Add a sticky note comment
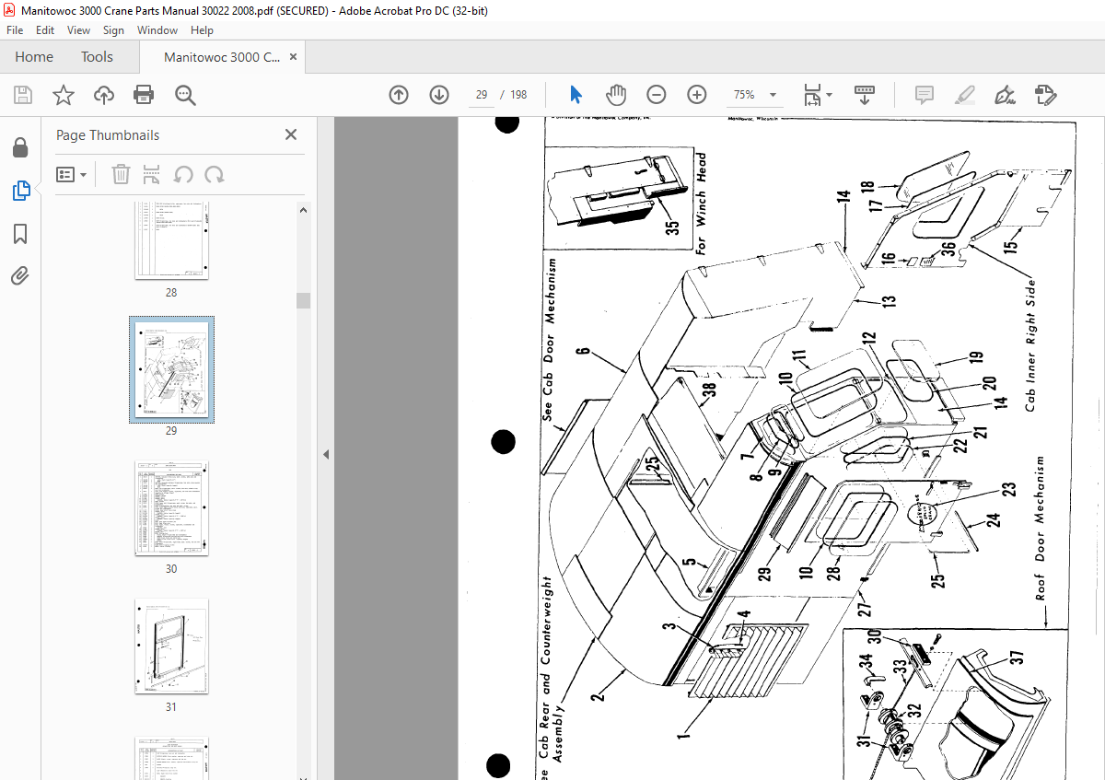Viewport: 1105px width, 780px height. click(x=925, y=95)
